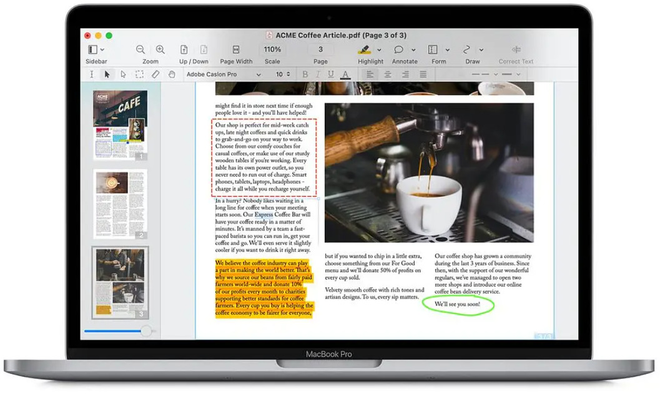Viewport: 660px width, 394px height.
Task: Select the Draw tool icon
Action: coord(467,49)
